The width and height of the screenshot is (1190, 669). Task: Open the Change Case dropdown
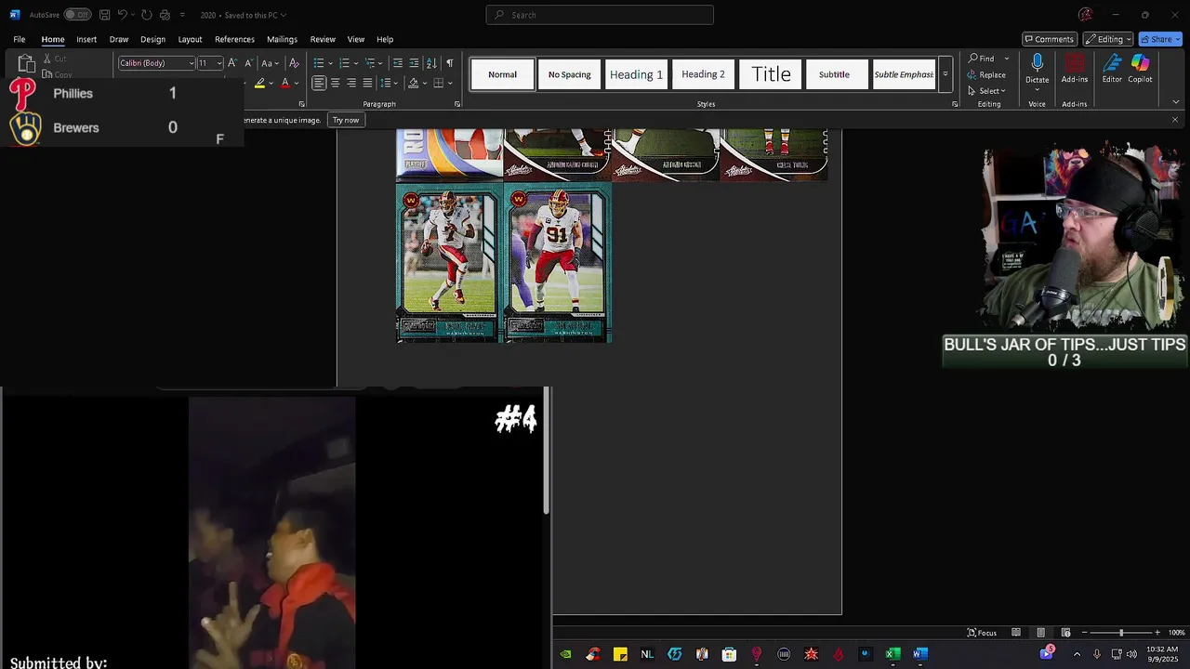[270, 63]
